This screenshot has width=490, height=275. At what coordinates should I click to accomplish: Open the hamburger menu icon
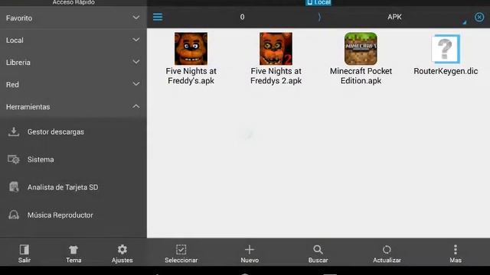pos(158,17)
